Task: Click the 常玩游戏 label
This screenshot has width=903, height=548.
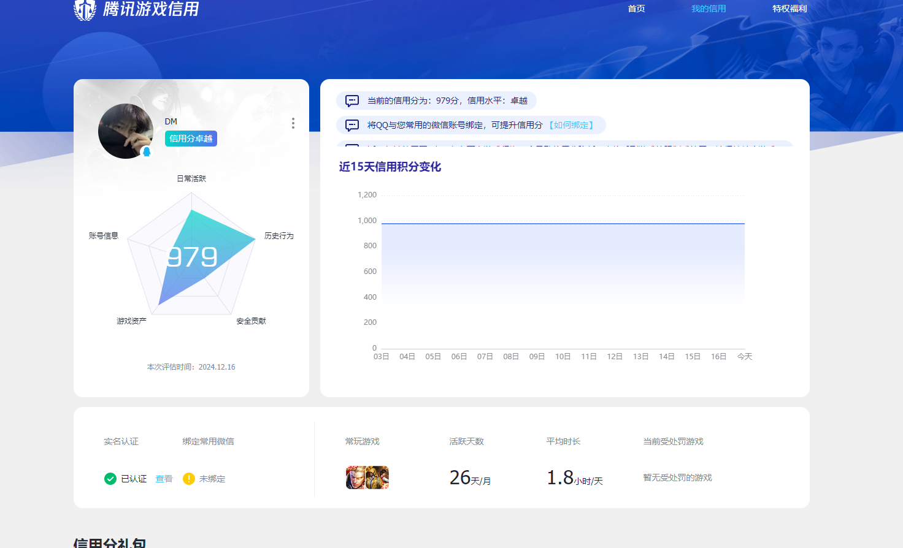Action: [x=363, y=441]
